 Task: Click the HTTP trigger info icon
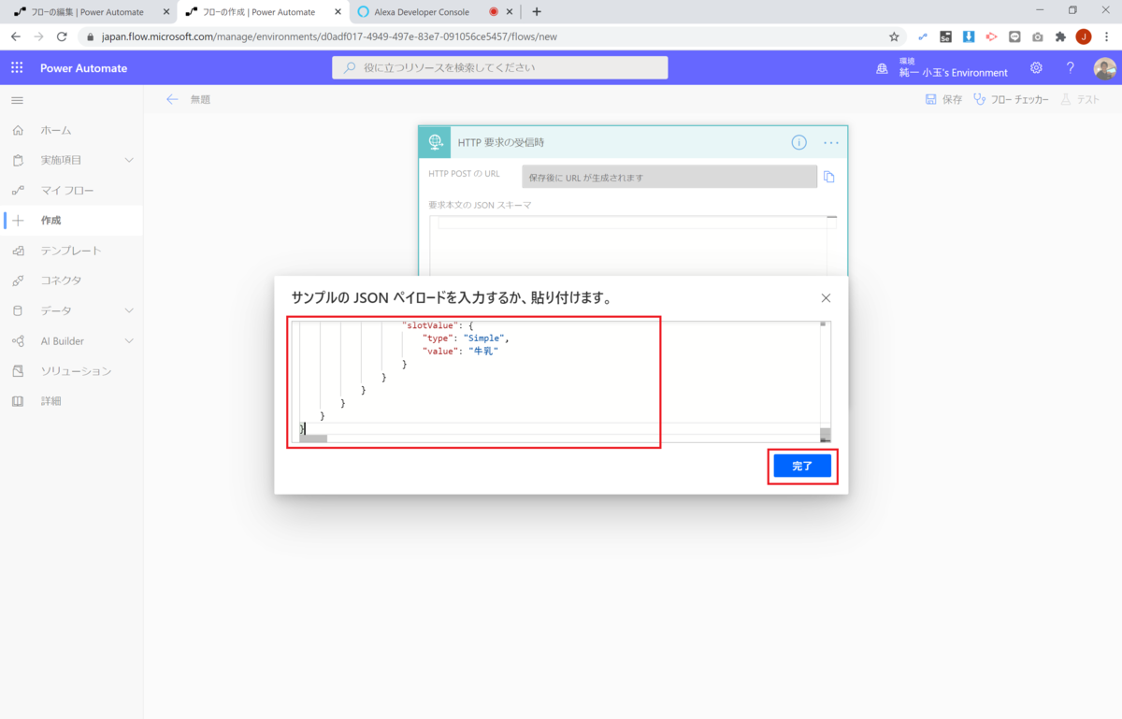(x=798, y=142)
